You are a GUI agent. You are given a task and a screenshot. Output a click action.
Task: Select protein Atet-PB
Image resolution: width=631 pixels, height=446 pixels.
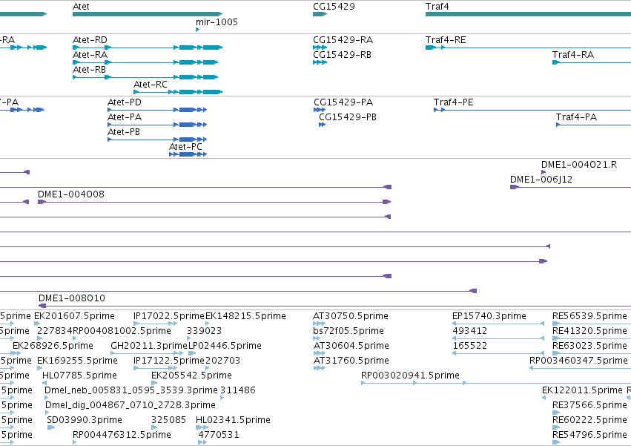point(157,140)
